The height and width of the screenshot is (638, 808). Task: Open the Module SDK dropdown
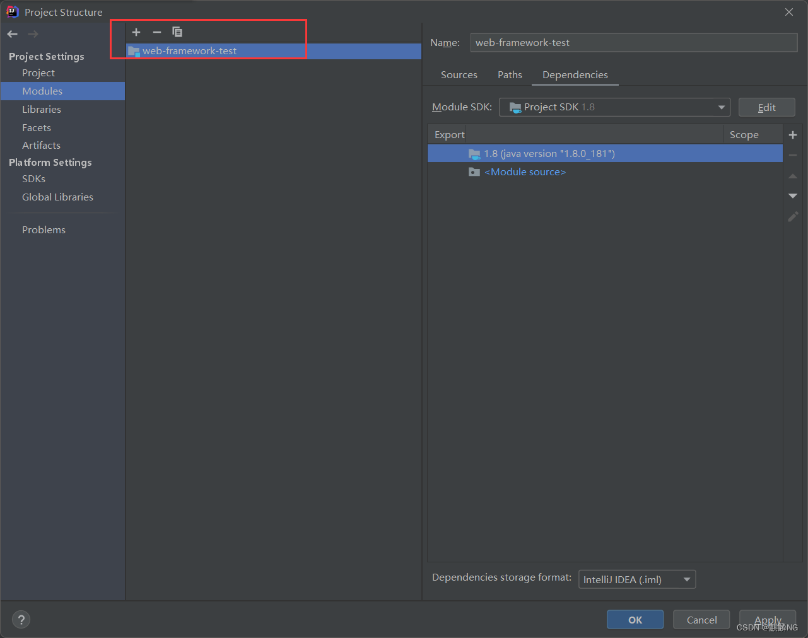point(614,107)
